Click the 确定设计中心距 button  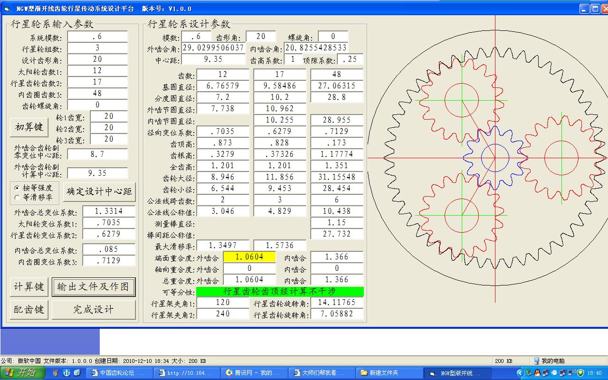click(100, 191)
